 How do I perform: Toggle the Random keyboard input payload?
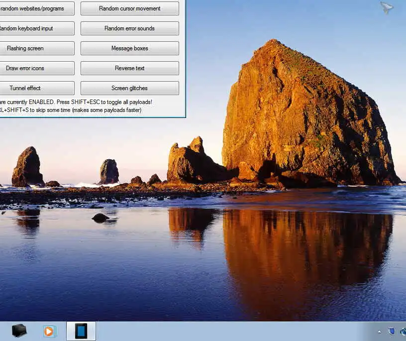tap(37, 28)
